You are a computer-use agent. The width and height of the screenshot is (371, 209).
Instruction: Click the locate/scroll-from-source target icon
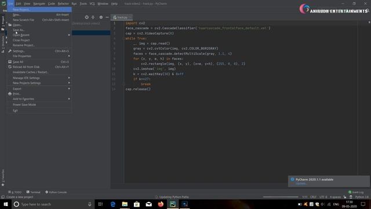[x=86, y=17]
